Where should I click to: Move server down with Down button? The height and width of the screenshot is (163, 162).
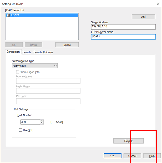point(34,45)
